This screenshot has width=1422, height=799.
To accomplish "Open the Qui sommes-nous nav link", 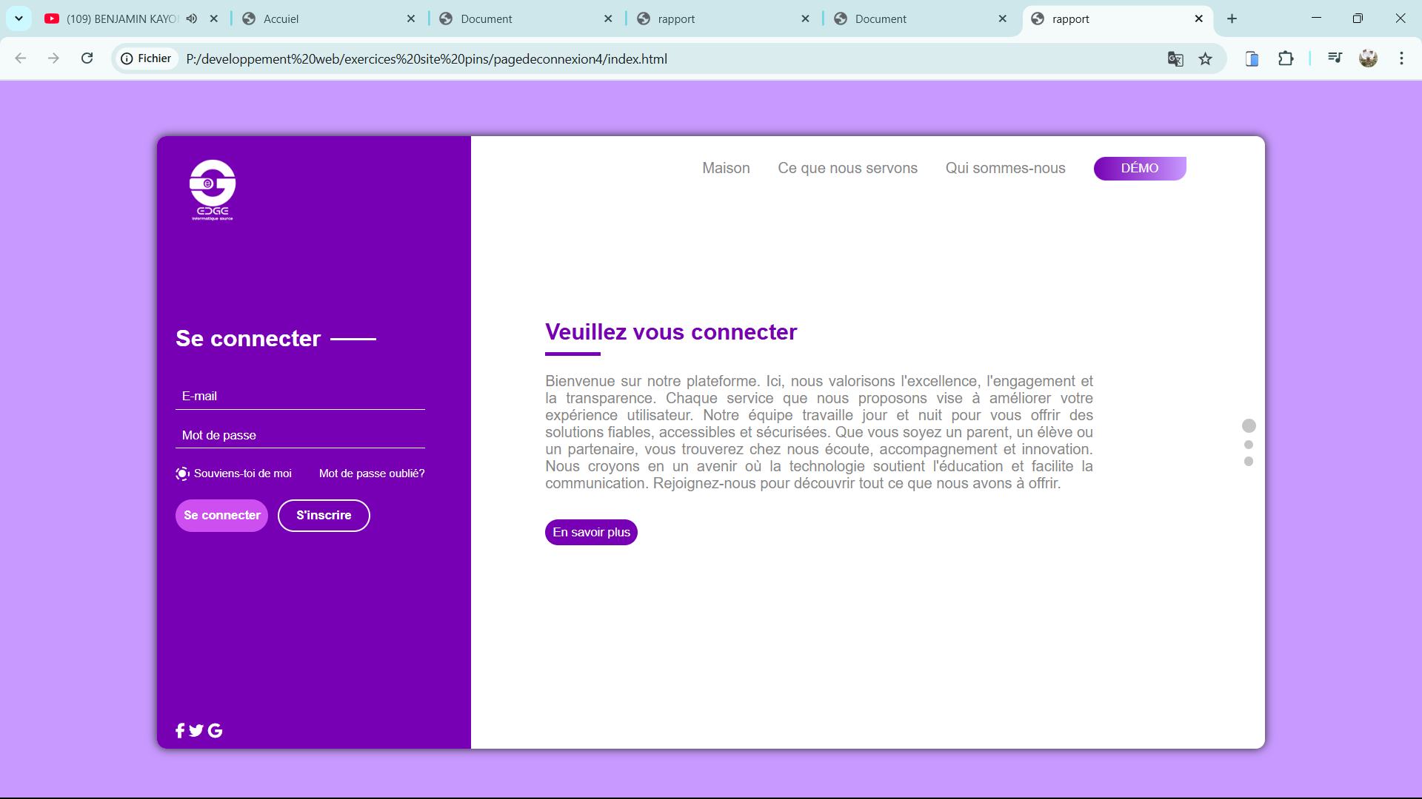I will 1005,168.
